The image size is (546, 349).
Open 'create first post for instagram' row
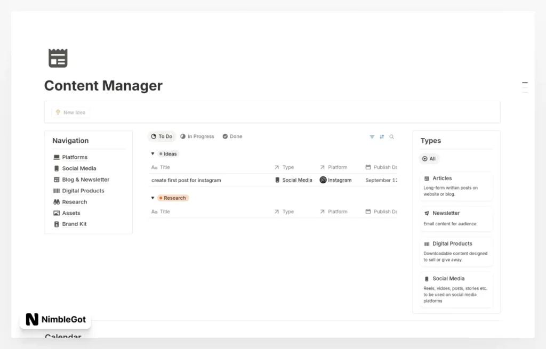186,180
